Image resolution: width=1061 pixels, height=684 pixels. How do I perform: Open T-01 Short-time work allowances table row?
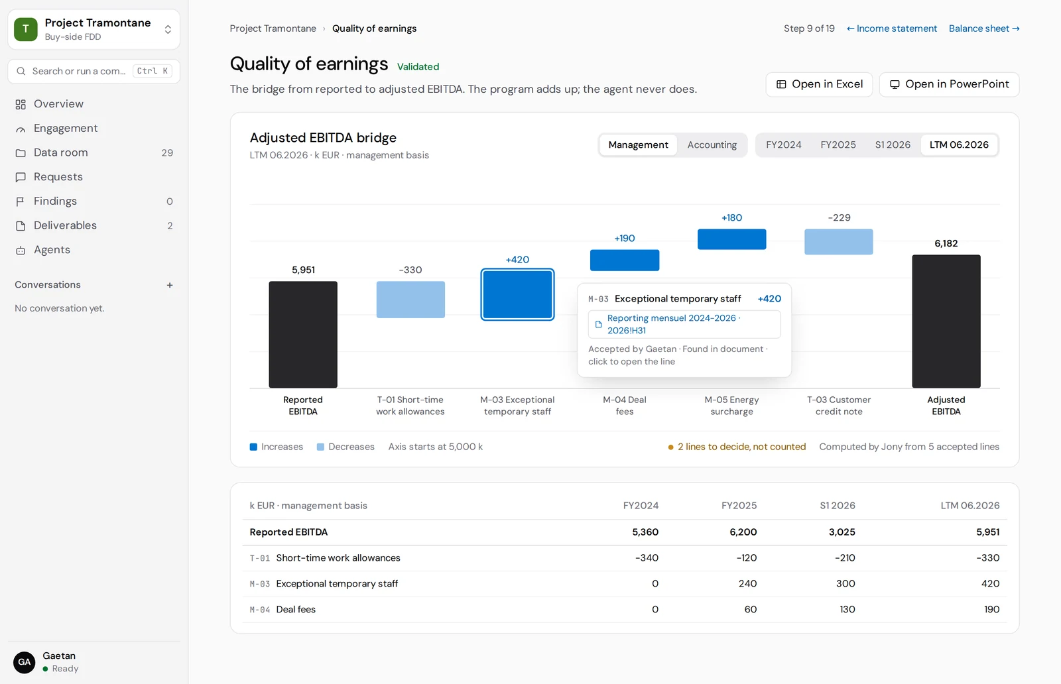[x=625, y=558]
